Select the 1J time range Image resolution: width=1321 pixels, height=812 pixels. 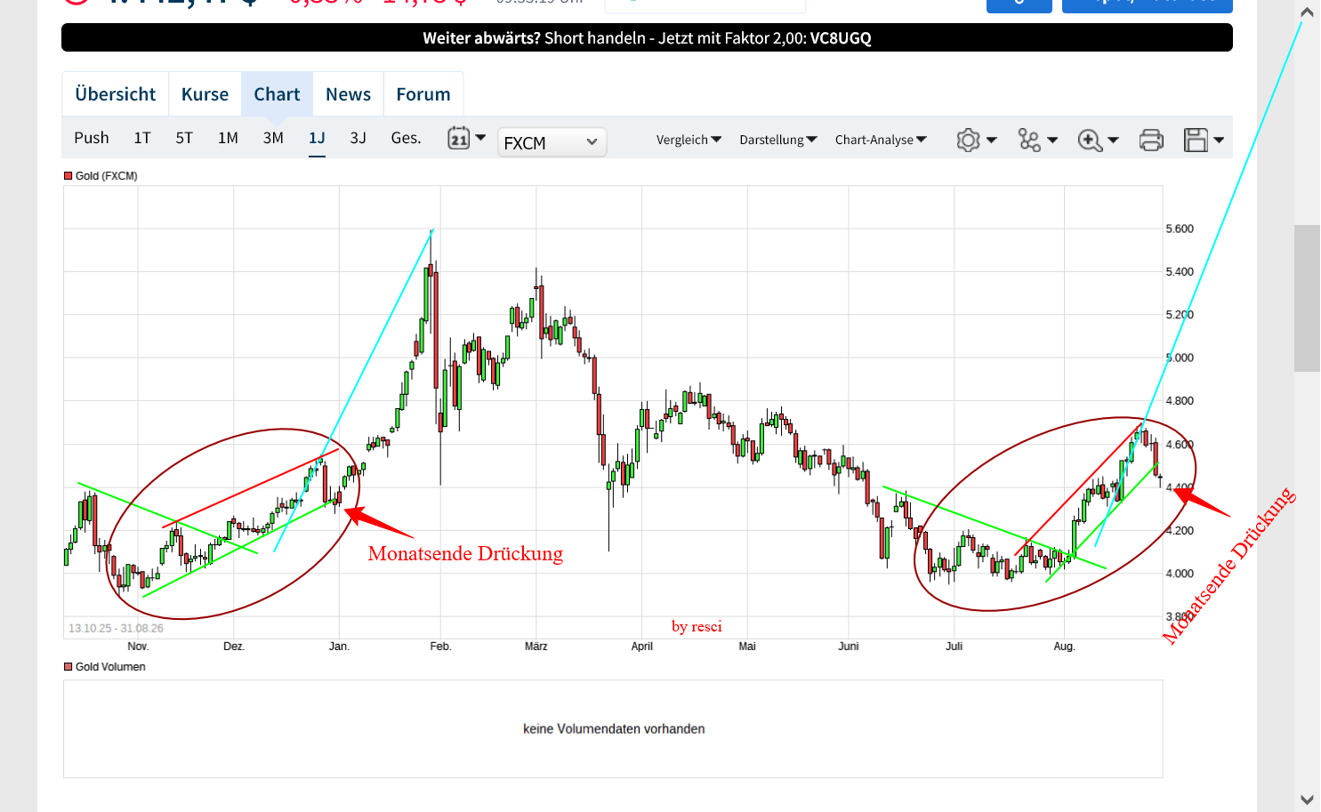[x=317, y=138]
